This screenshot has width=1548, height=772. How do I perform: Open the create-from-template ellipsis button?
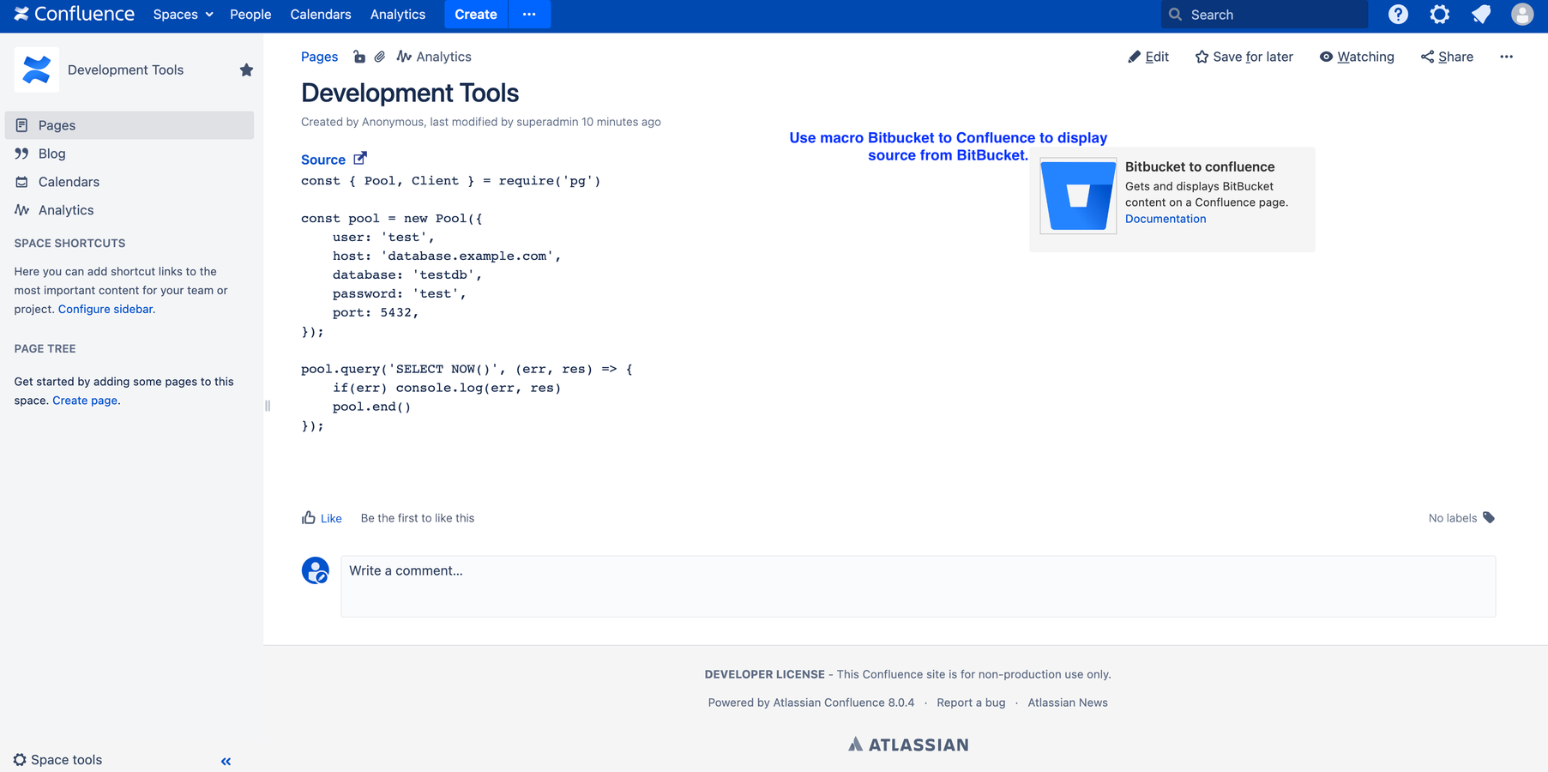[529, 15]
